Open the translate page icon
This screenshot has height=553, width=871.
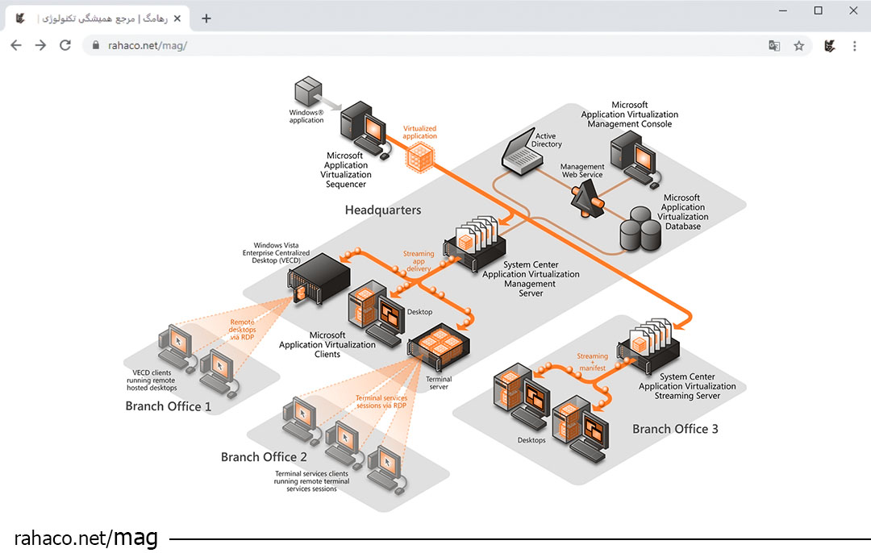click(x=774, y=46)
